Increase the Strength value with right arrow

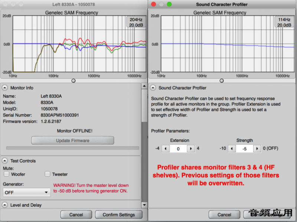[257, 149]
